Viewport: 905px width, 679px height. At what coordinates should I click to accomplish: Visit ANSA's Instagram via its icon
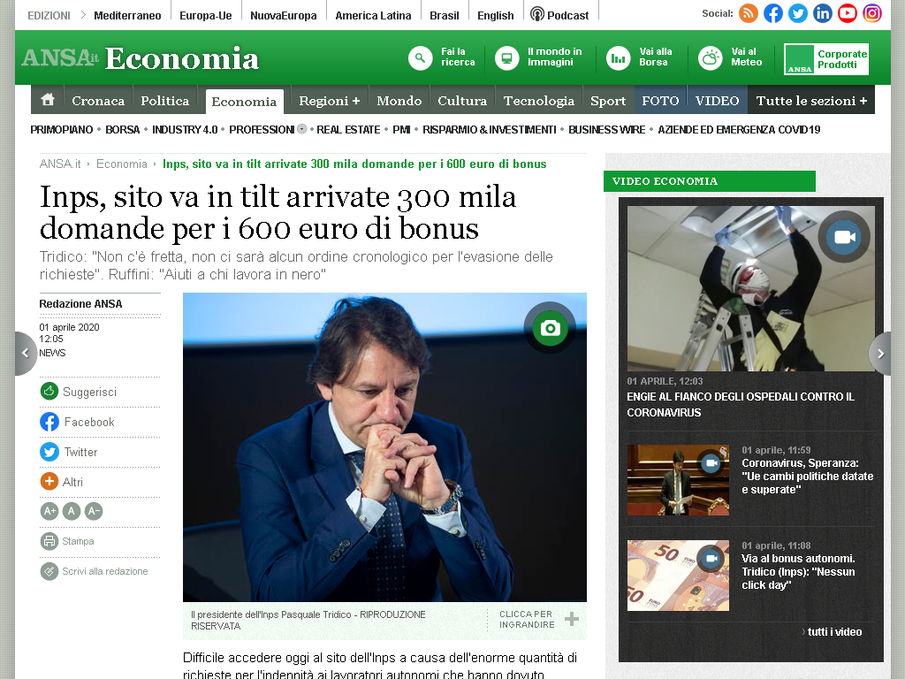tap(872, 13)
